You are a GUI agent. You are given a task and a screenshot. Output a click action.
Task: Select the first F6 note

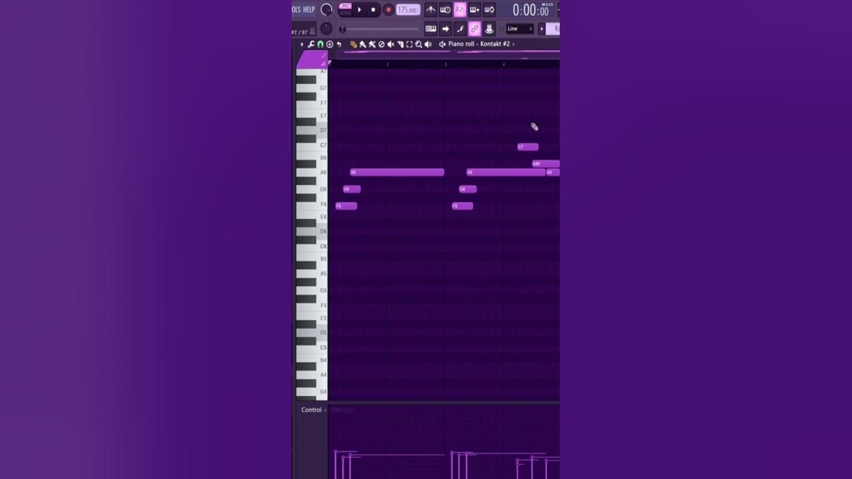pyautogui.click(x=346, y=206)
